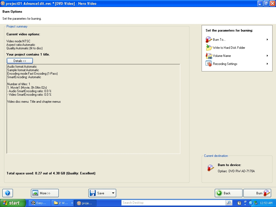Screen dimensions: 276x207
Task: Click the 12:53 AM clock
Action: (266, 203)
